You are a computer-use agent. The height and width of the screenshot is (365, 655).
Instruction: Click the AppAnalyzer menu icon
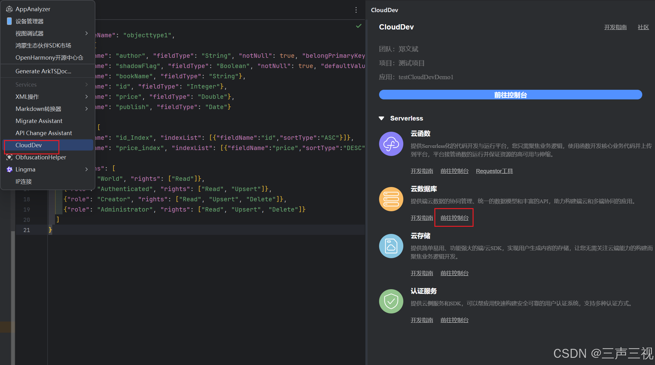[x=9, y=9]
